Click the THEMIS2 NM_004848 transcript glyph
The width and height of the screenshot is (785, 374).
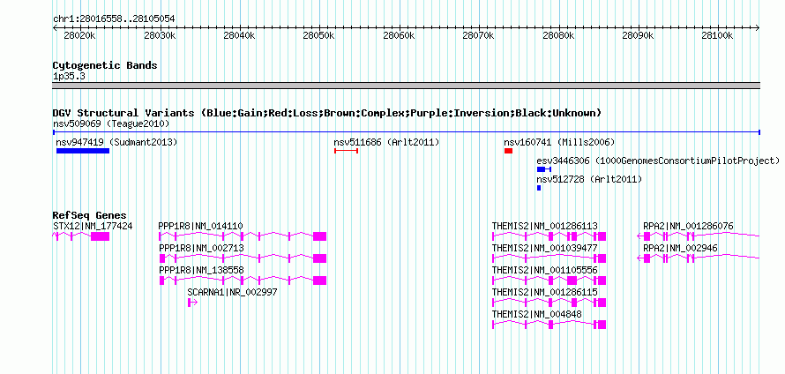click(x=549, y=325)
